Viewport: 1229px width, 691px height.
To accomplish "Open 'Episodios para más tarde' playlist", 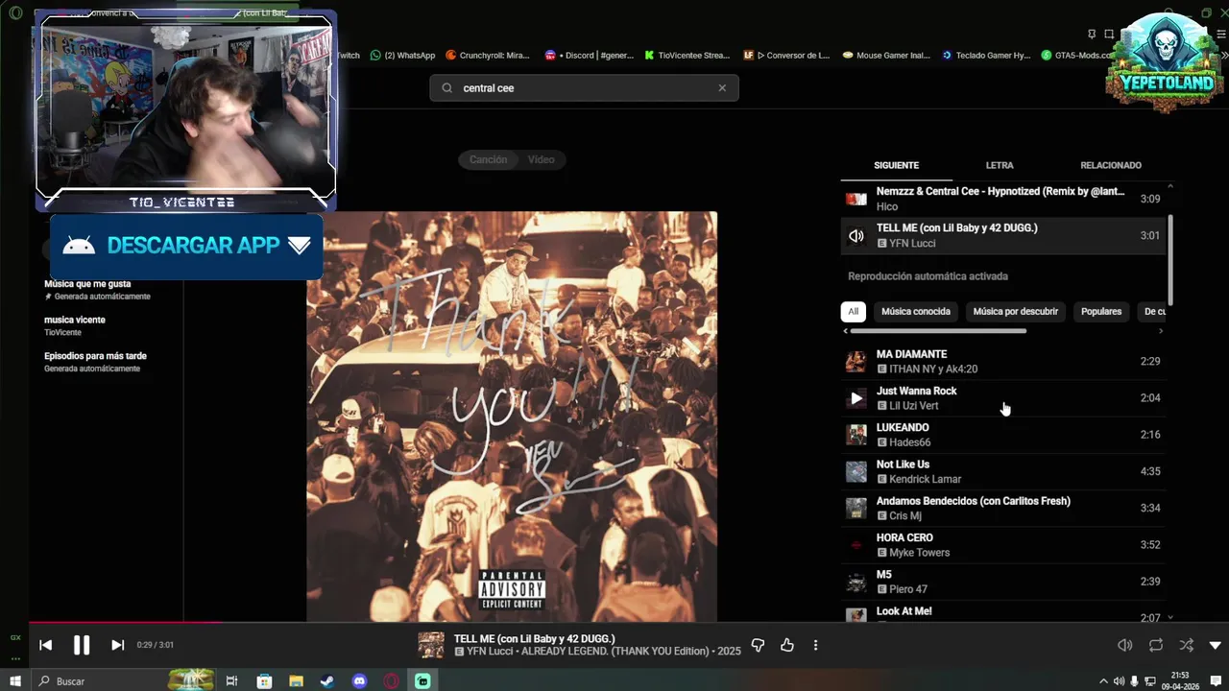I will pos(95,356).
